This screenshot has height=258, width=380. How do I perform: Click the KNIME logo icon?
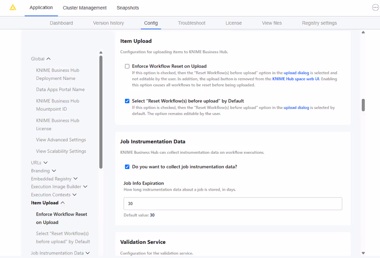[x=13, y=7]
